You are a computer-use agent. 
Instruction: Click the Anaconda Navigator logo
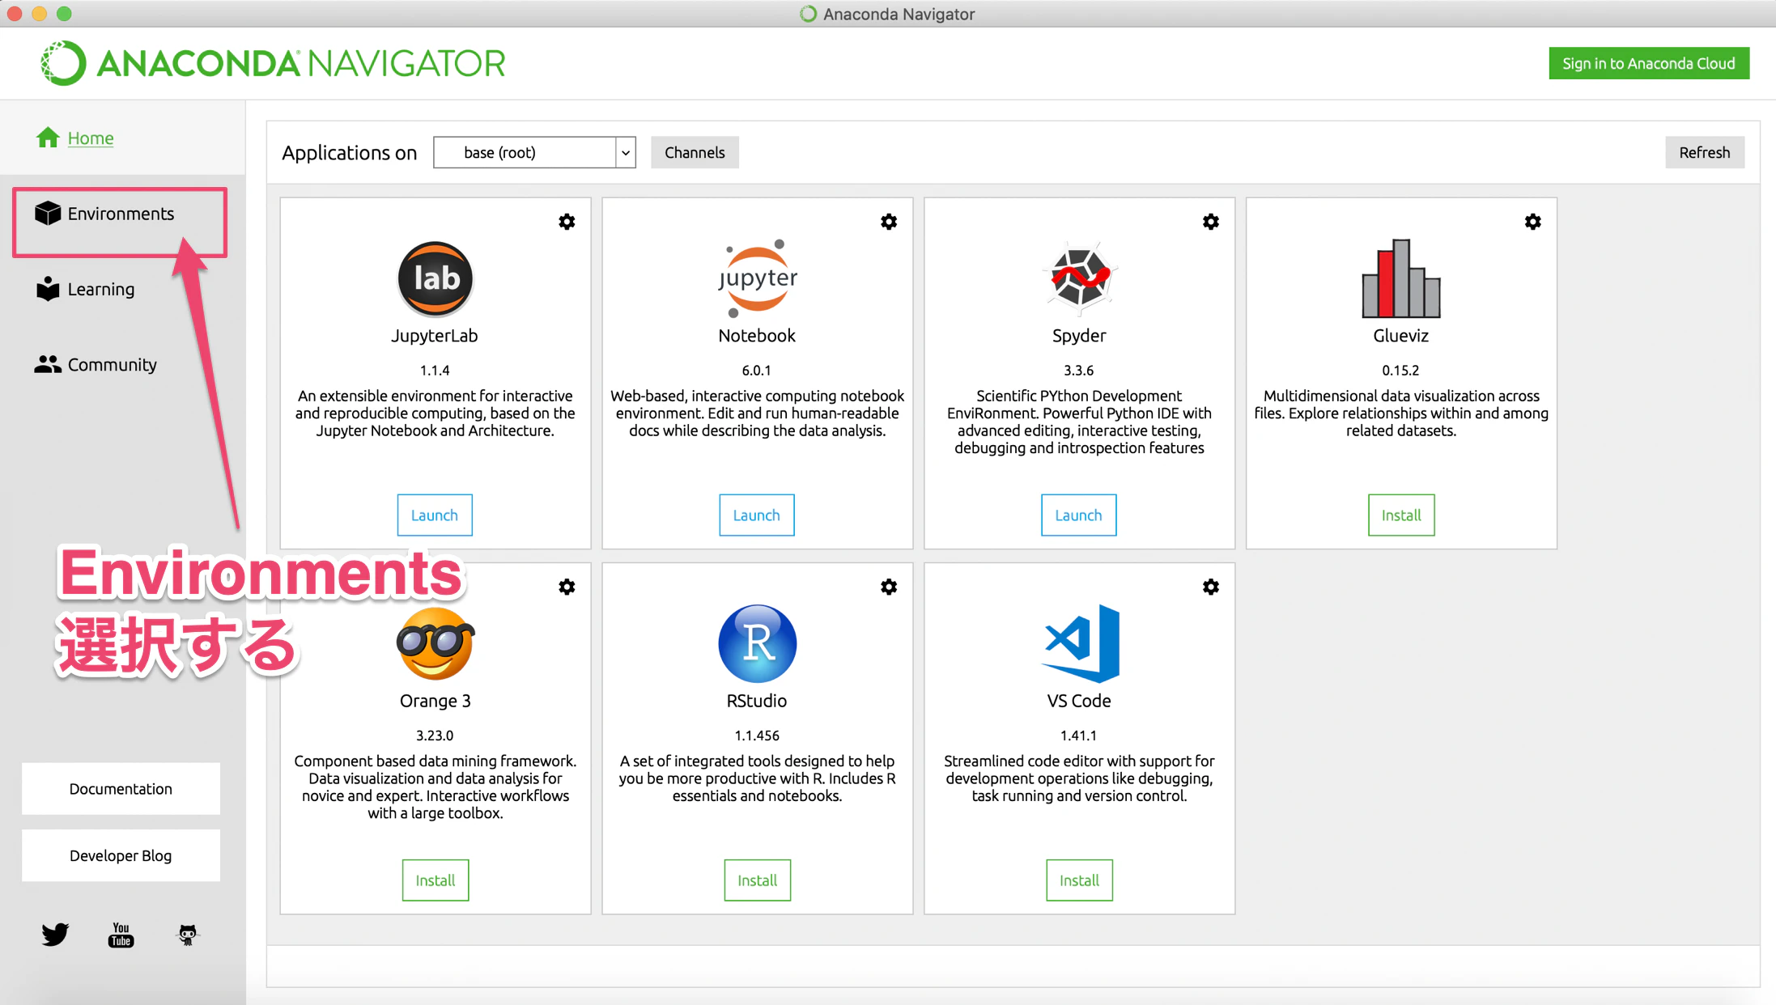click(x=274, y=63)
